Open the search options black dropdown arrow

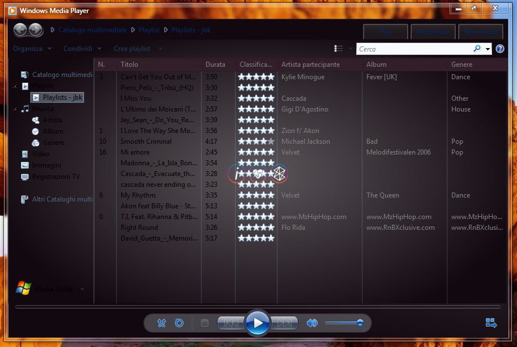pos(488,49)
